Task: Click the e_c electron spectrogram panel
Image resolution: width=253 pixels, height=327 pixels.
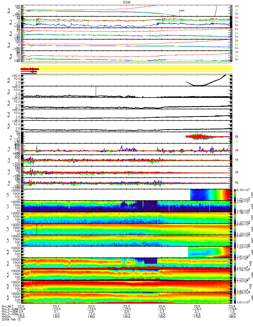Action: tap(127, 263)
